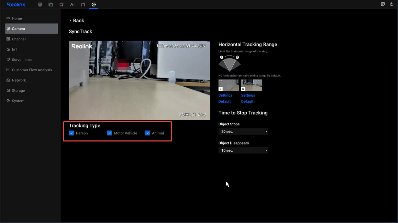Click the camera live preview video
This screenshot has width=398, height=223.
(140, 80)
